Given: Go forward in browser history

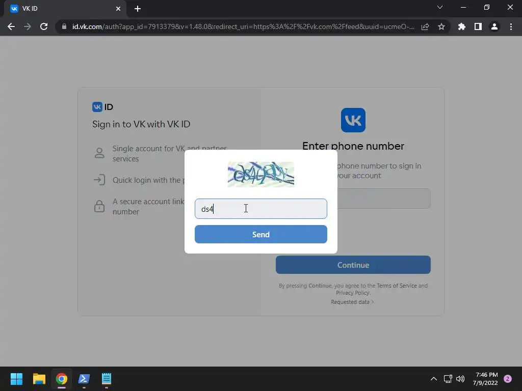Looking at the screenshot, I should point(28,26).
